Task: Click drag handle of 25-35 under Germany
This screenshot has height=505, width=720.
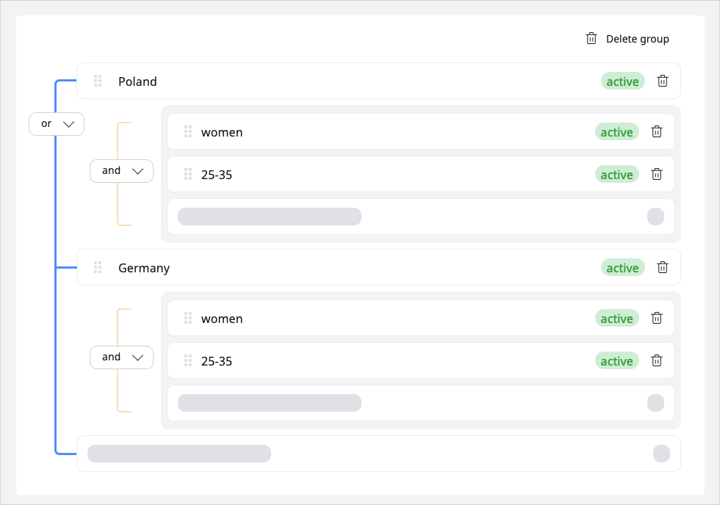Action: pos(188,361)
